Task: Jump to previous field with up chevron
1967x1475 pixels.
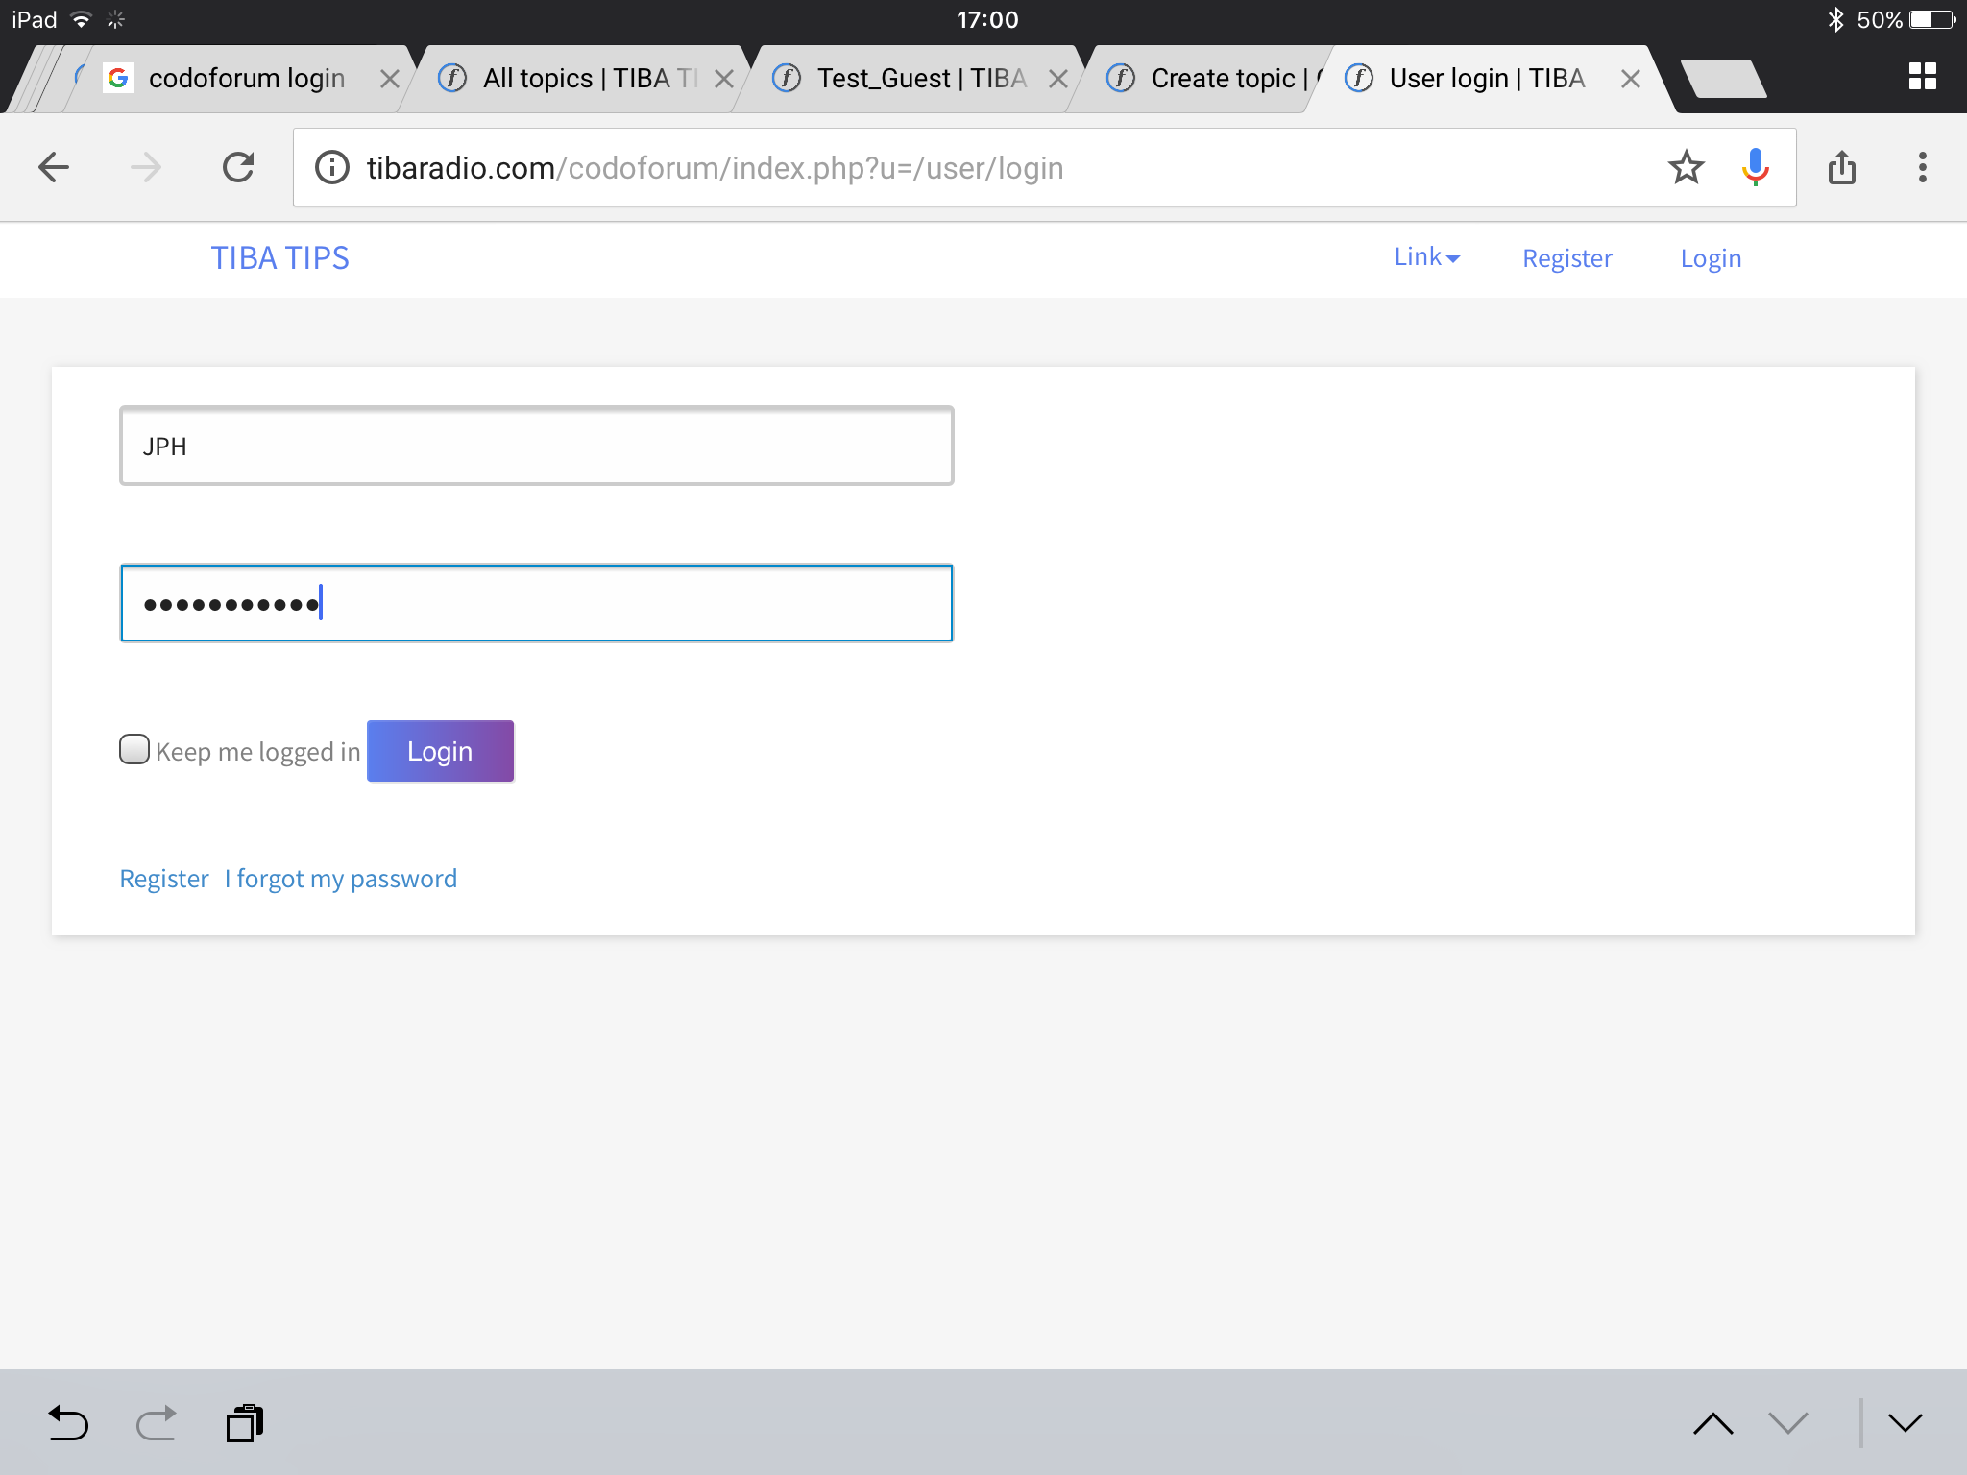Action: [1712, 1422]
